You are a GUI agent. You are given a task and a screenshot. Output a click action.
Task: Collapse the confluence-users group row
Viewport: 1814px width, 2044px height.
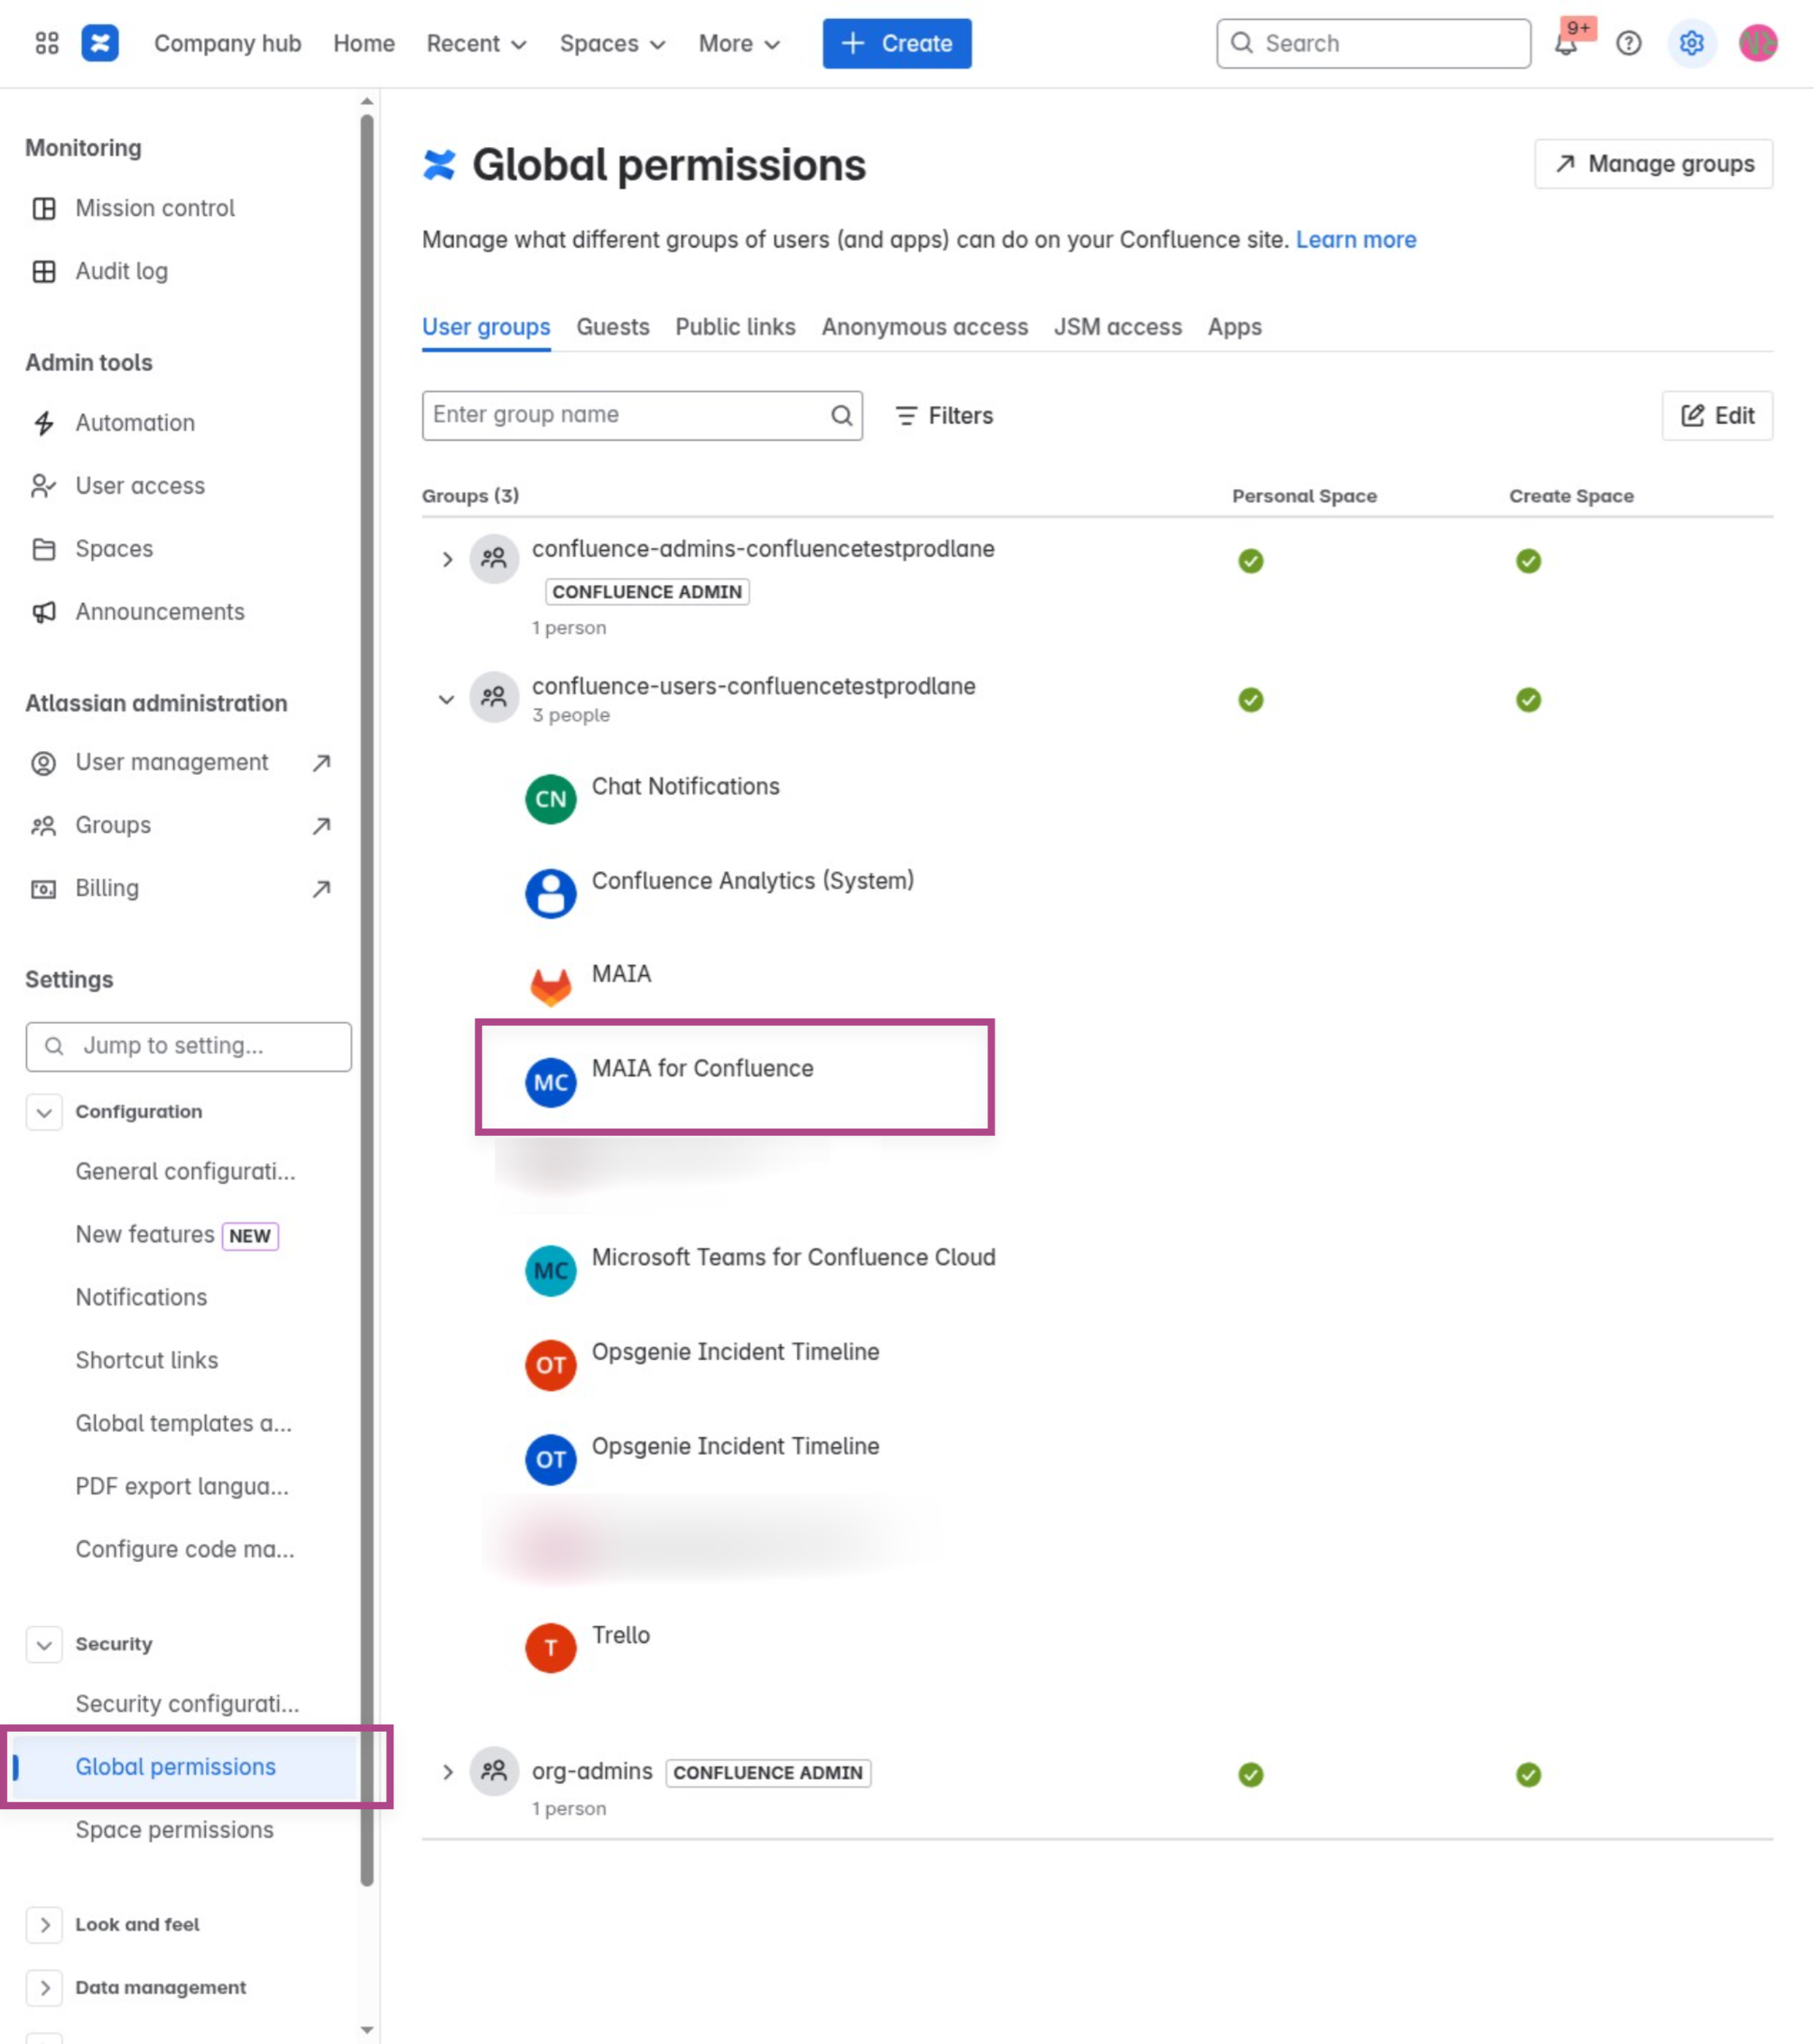pos(447,699)
